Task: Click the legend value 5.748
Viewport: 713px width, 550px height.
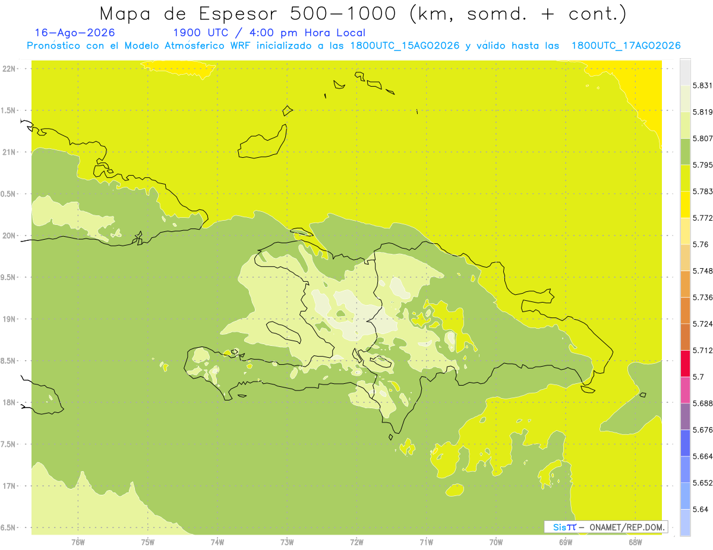Action: tap(702, 271)
